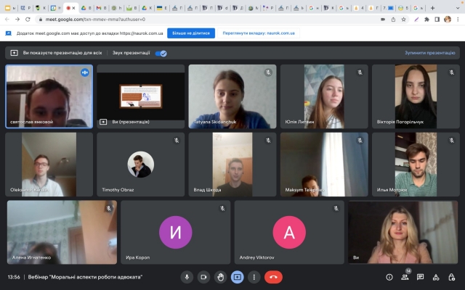465x290 pixels.
Task: Open meeting details info icon
Action: 389,277
